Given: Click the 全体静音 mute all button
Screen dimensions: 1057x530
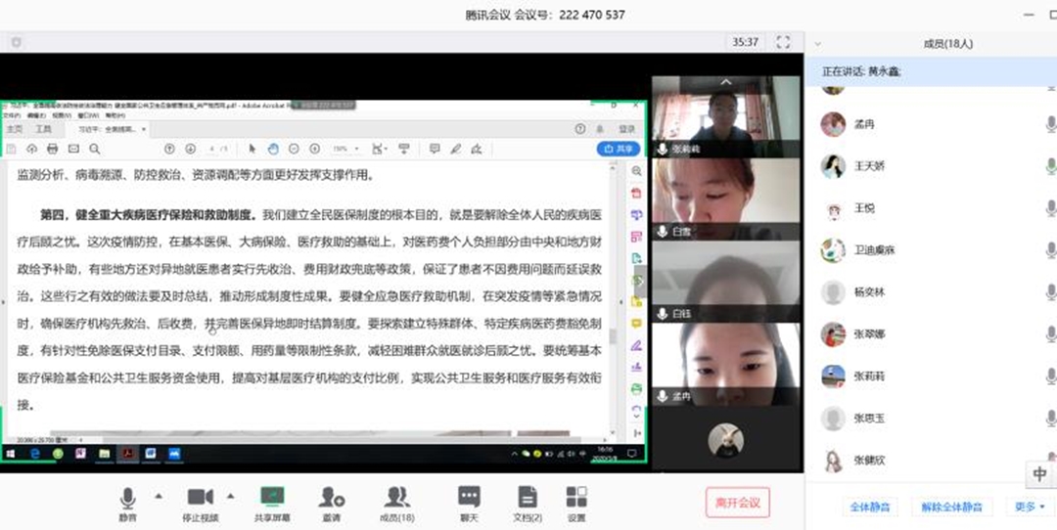Looking at the screenshot, I should tap(869, 507).
